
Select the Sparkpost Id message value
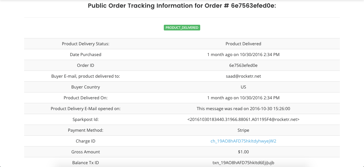(x=243, y=119)
